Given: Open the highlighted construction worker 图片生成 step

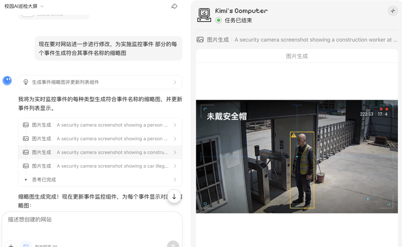Looking at the screenshot, I should [x=100, y=152].
